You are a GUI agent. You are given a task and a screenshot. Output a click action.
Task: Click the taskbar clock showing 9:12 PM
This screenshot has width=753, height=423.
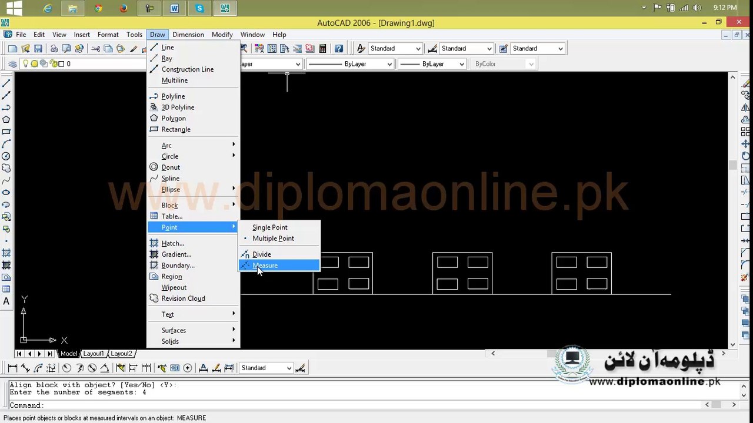pos(725,8)
